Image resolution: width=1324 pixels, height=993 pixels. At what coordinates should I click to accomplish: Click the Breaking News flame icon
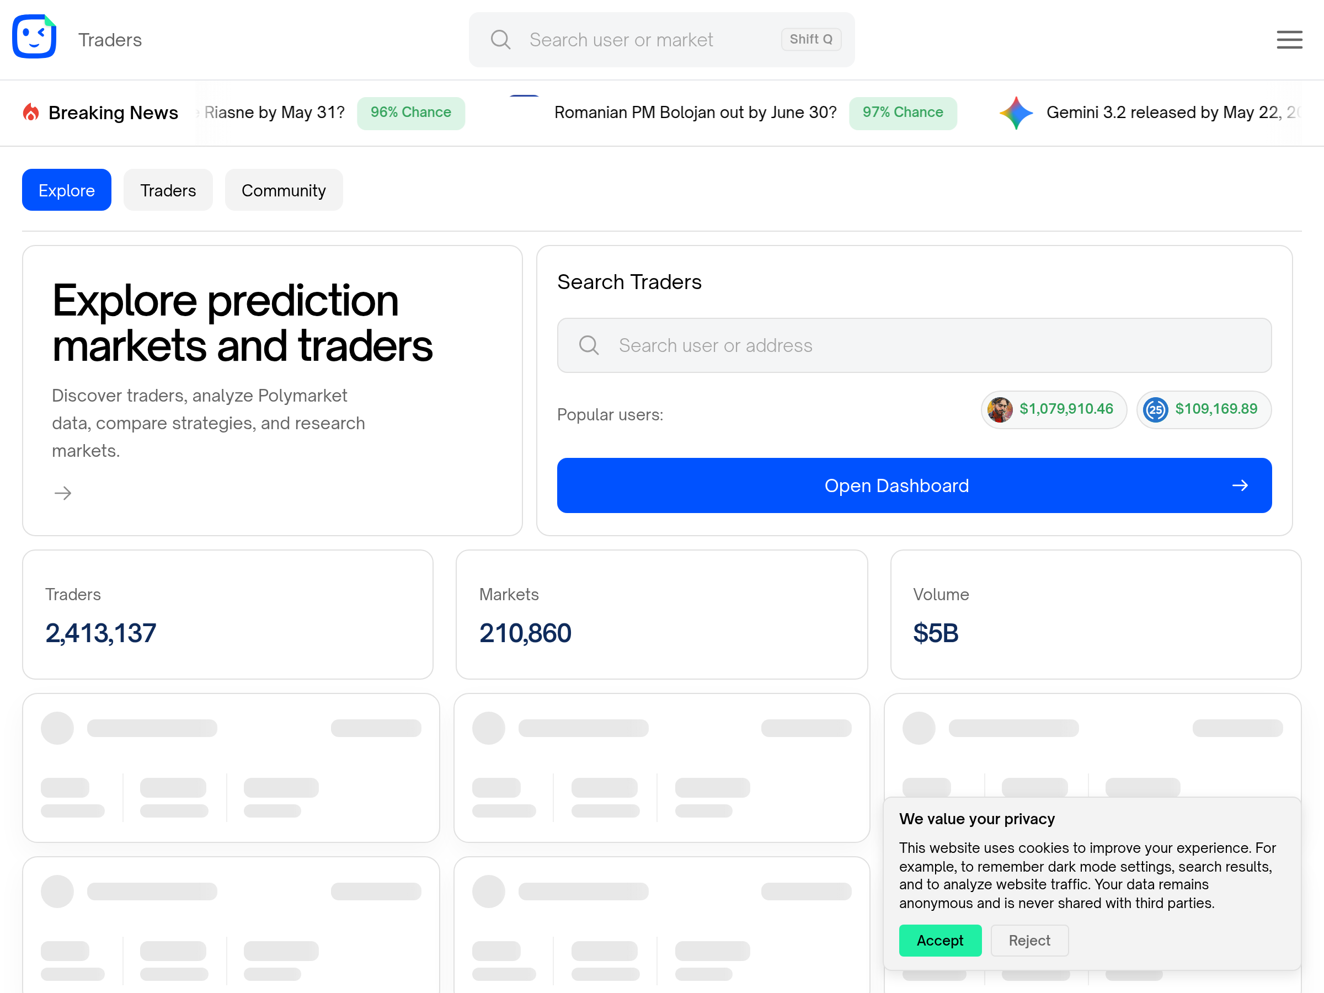tap(31, 112)
